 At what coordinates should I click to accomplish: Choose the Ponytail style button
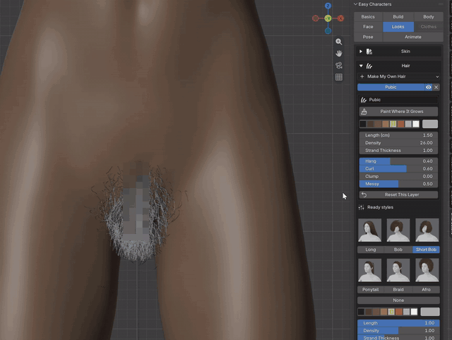(x=371, y=290)
